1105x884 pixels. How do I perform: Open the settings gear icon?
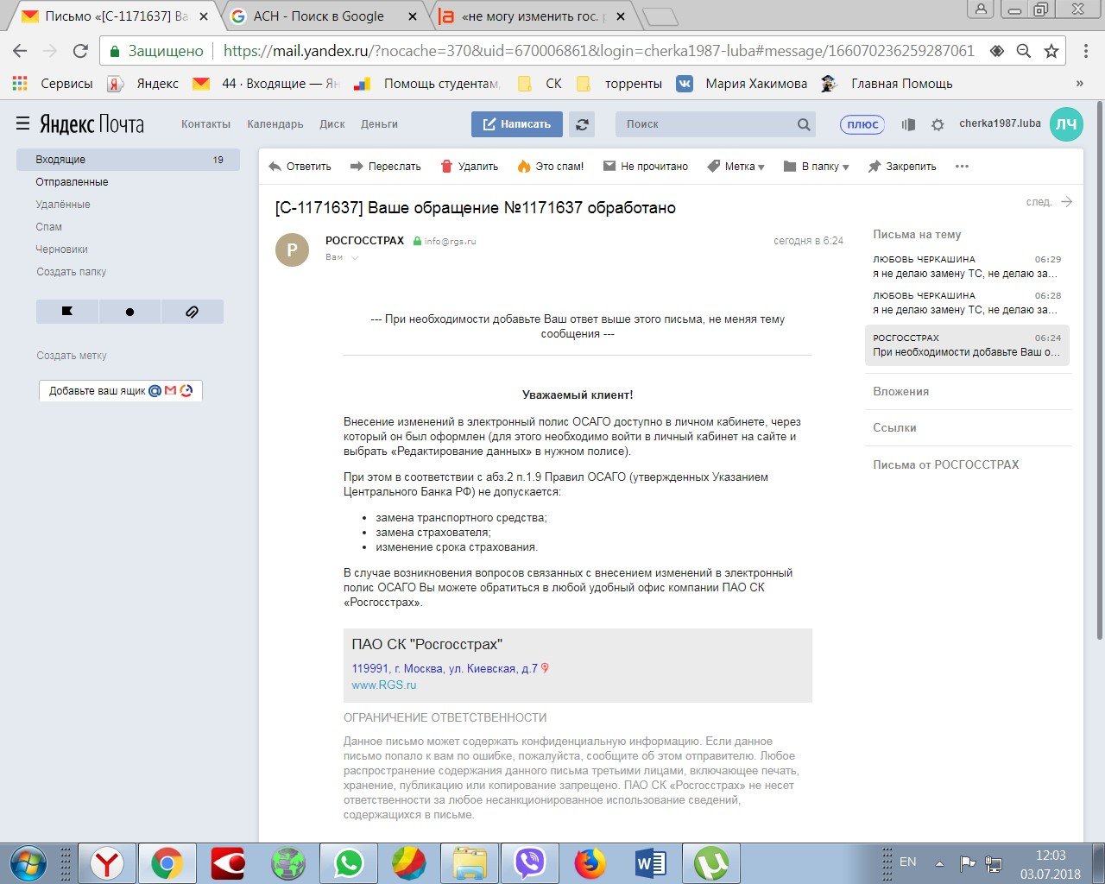click(938, 124)
